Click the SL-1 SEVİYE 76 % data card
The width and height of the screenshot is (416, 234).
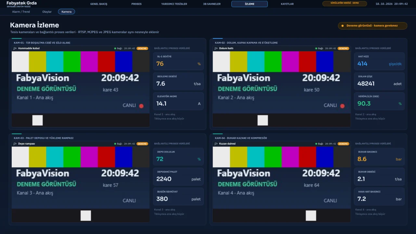[178, 61]
